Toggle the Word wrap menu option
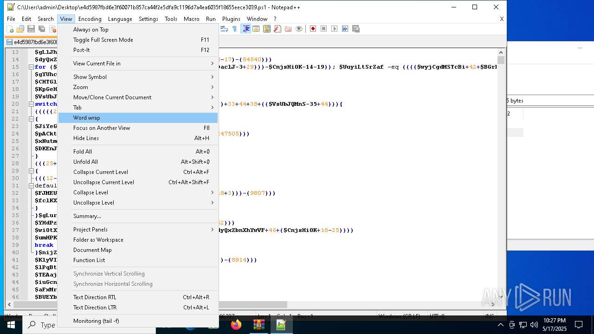The width and height of the screenshot is (594, 334). (138, 118)
